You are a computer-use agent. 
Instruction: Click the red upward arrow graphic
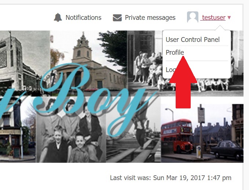tap(183, 82)
